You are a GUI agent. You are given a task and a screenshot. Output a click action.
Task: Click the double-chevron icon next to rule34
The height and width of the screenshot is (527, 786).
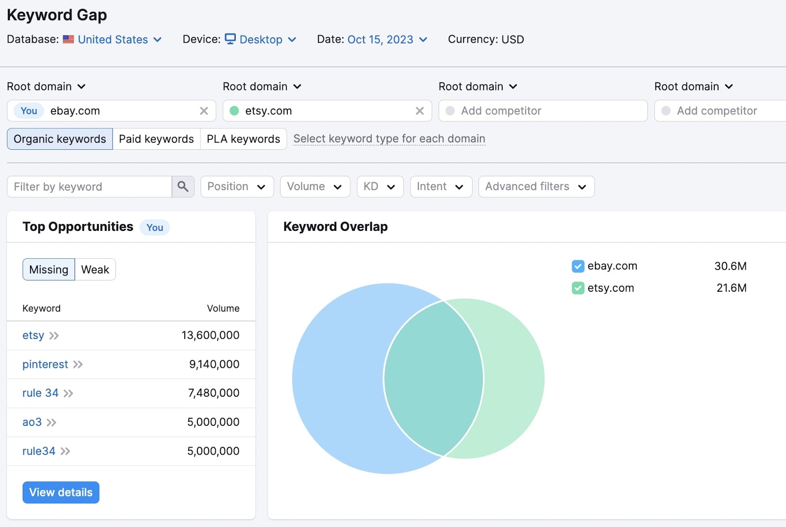[65, 451]
